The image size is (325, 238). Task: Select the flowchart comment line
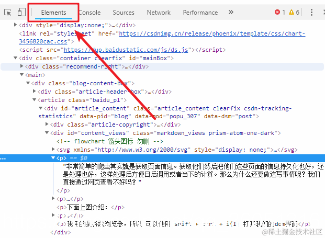pos(110,141)
